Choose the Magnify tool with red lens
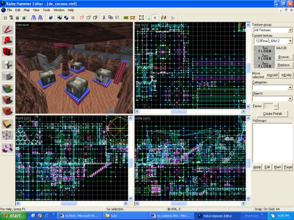Screen dimensions: 294x220 pos(7,40)
